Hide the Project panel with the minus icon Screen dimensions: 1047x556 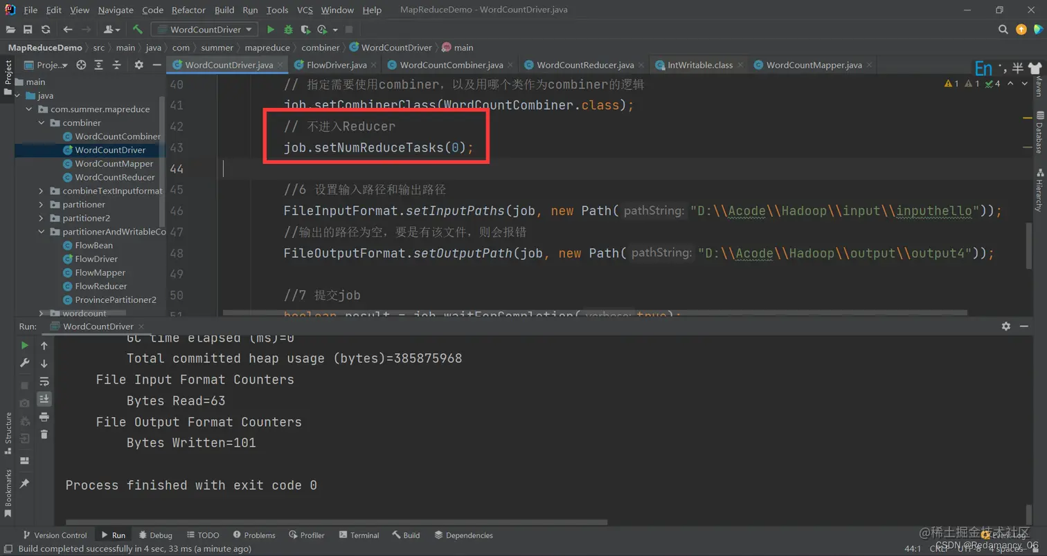tap(156, 65)
